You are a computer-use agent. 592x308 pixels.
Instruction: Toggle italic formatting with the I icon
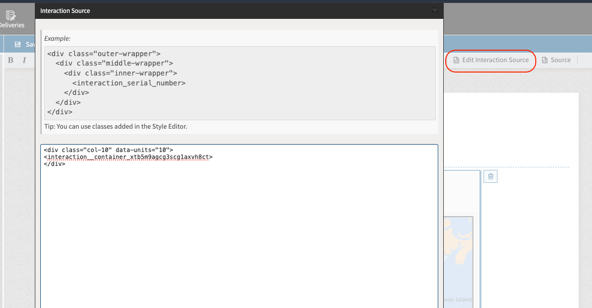pos(24,60)
